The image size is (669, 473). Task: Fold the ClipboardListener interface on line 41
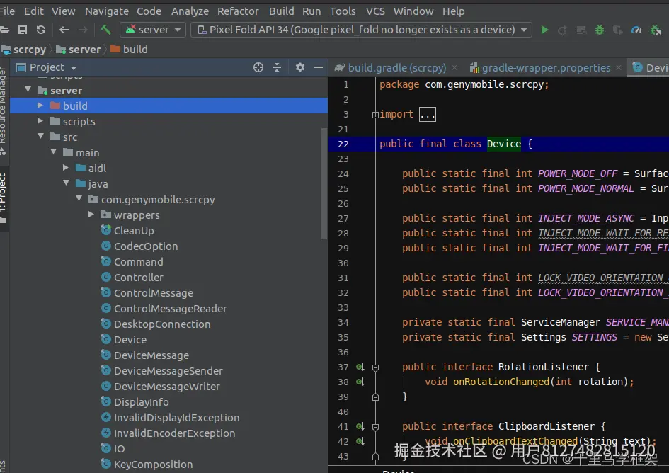pos(375,427)
